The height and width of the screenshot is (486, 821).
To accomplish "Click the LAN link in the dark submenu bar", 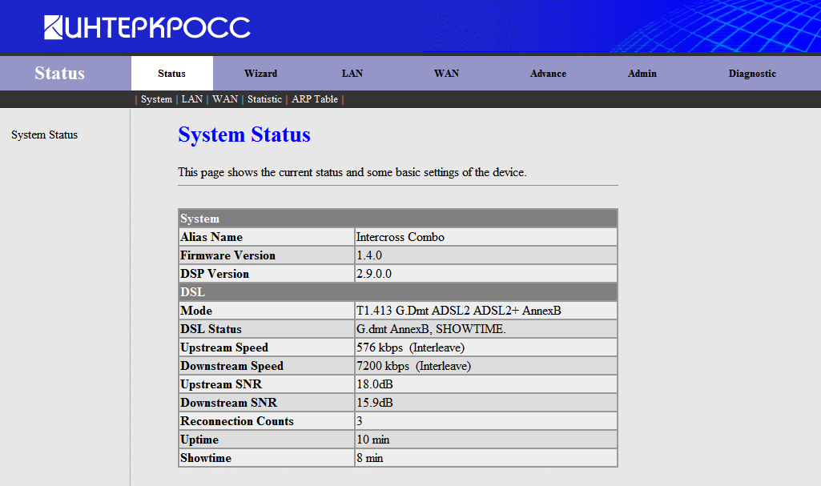I will tap(192, 99).
